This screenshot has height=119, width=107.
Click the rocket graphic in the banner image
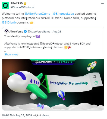point(92,66)
